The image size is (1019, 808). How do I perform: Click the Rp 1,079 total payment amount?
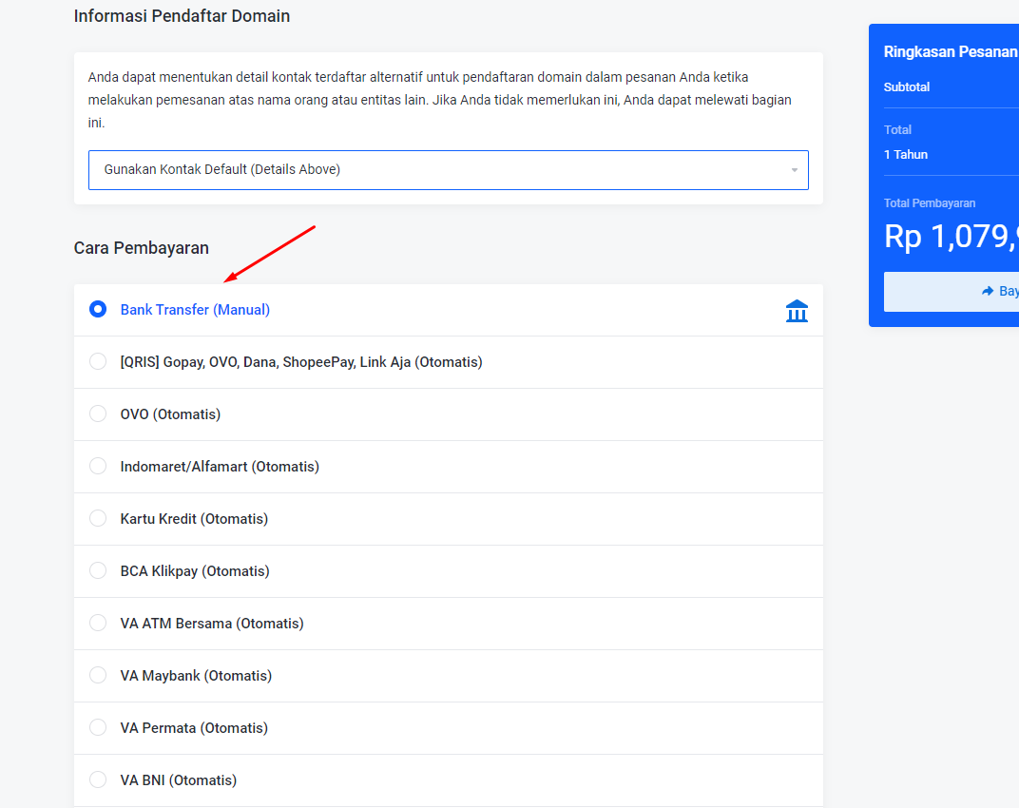click(951, 237)
